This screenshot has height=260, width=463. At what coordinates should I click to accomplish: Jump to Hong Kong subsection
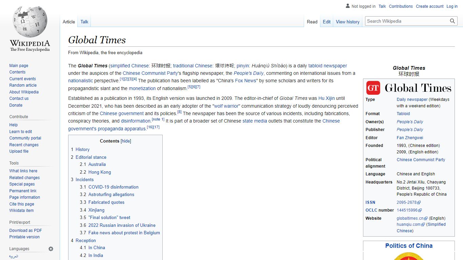100,172
